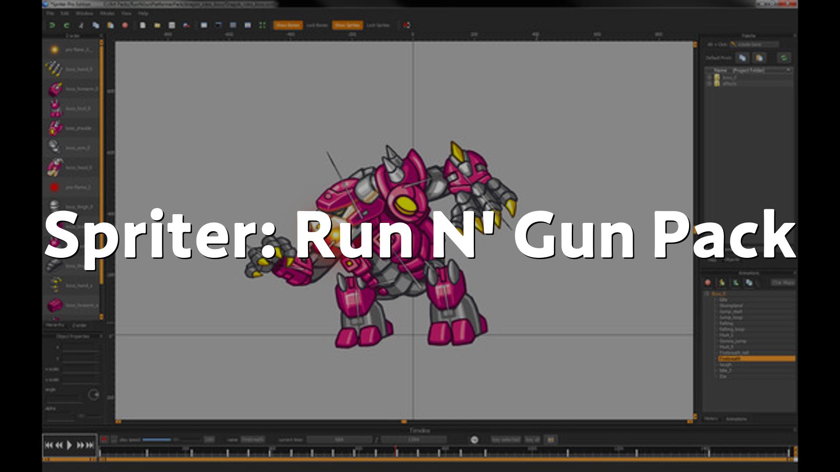The image size is (840, 472).
Task: Open the File menu
Action: click(50, 14)
